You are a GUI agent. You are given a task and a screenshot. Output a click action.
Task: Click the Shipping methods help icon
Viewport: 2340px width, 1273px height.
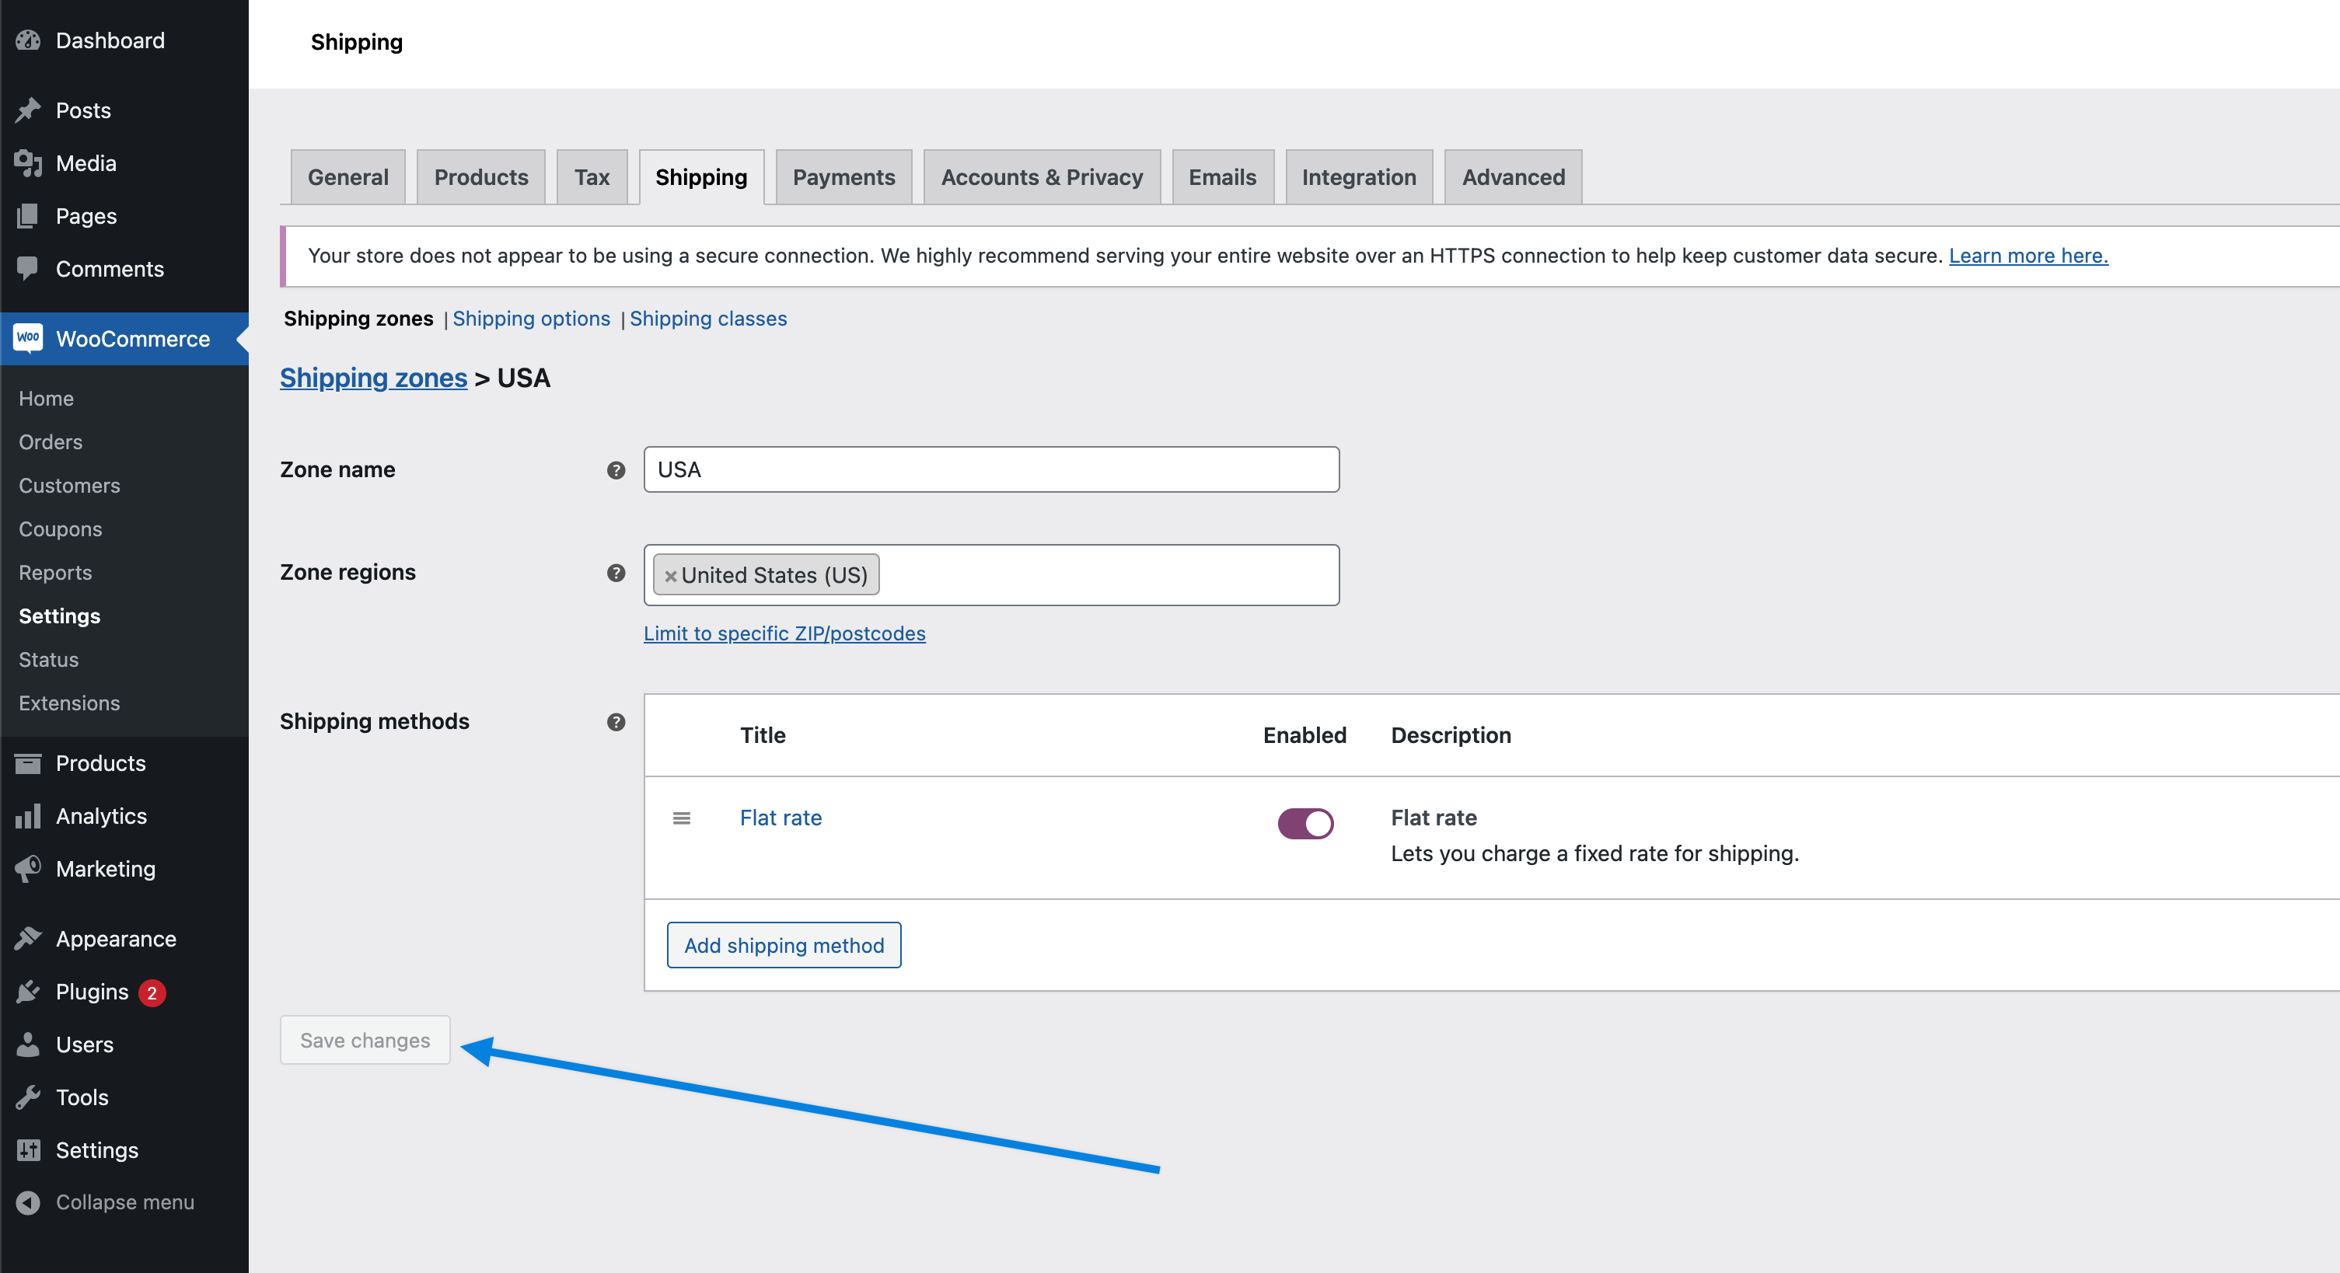tap(616, 723)
